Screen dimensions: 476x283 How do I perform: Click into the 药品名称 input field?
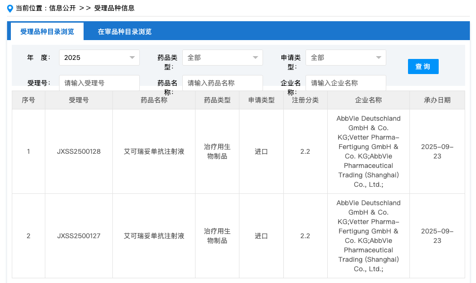coord(222,83)
